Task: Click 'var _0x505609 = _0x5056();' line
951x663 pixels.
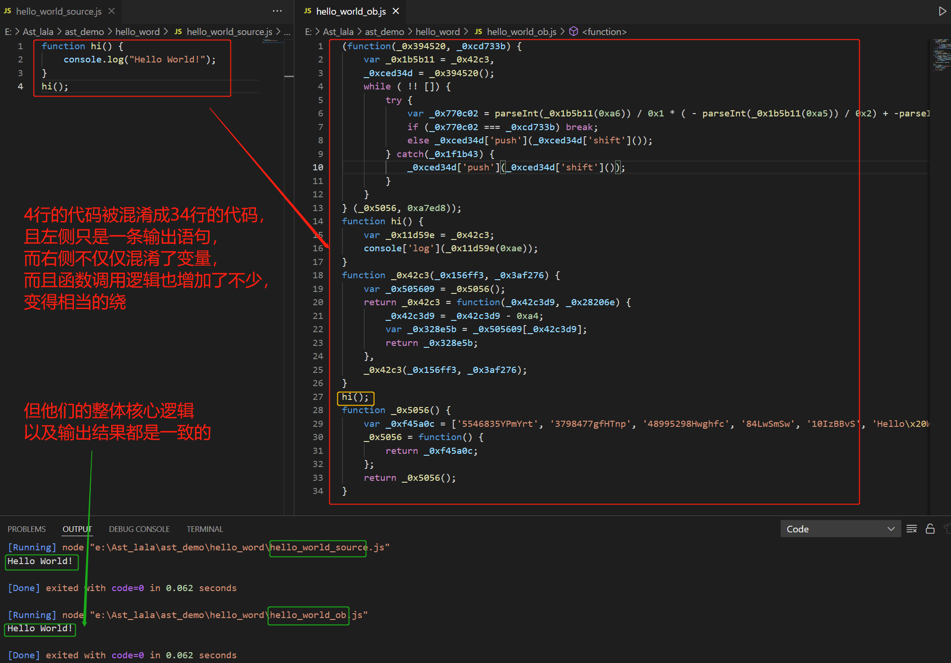Action: [x=434, y=289]
